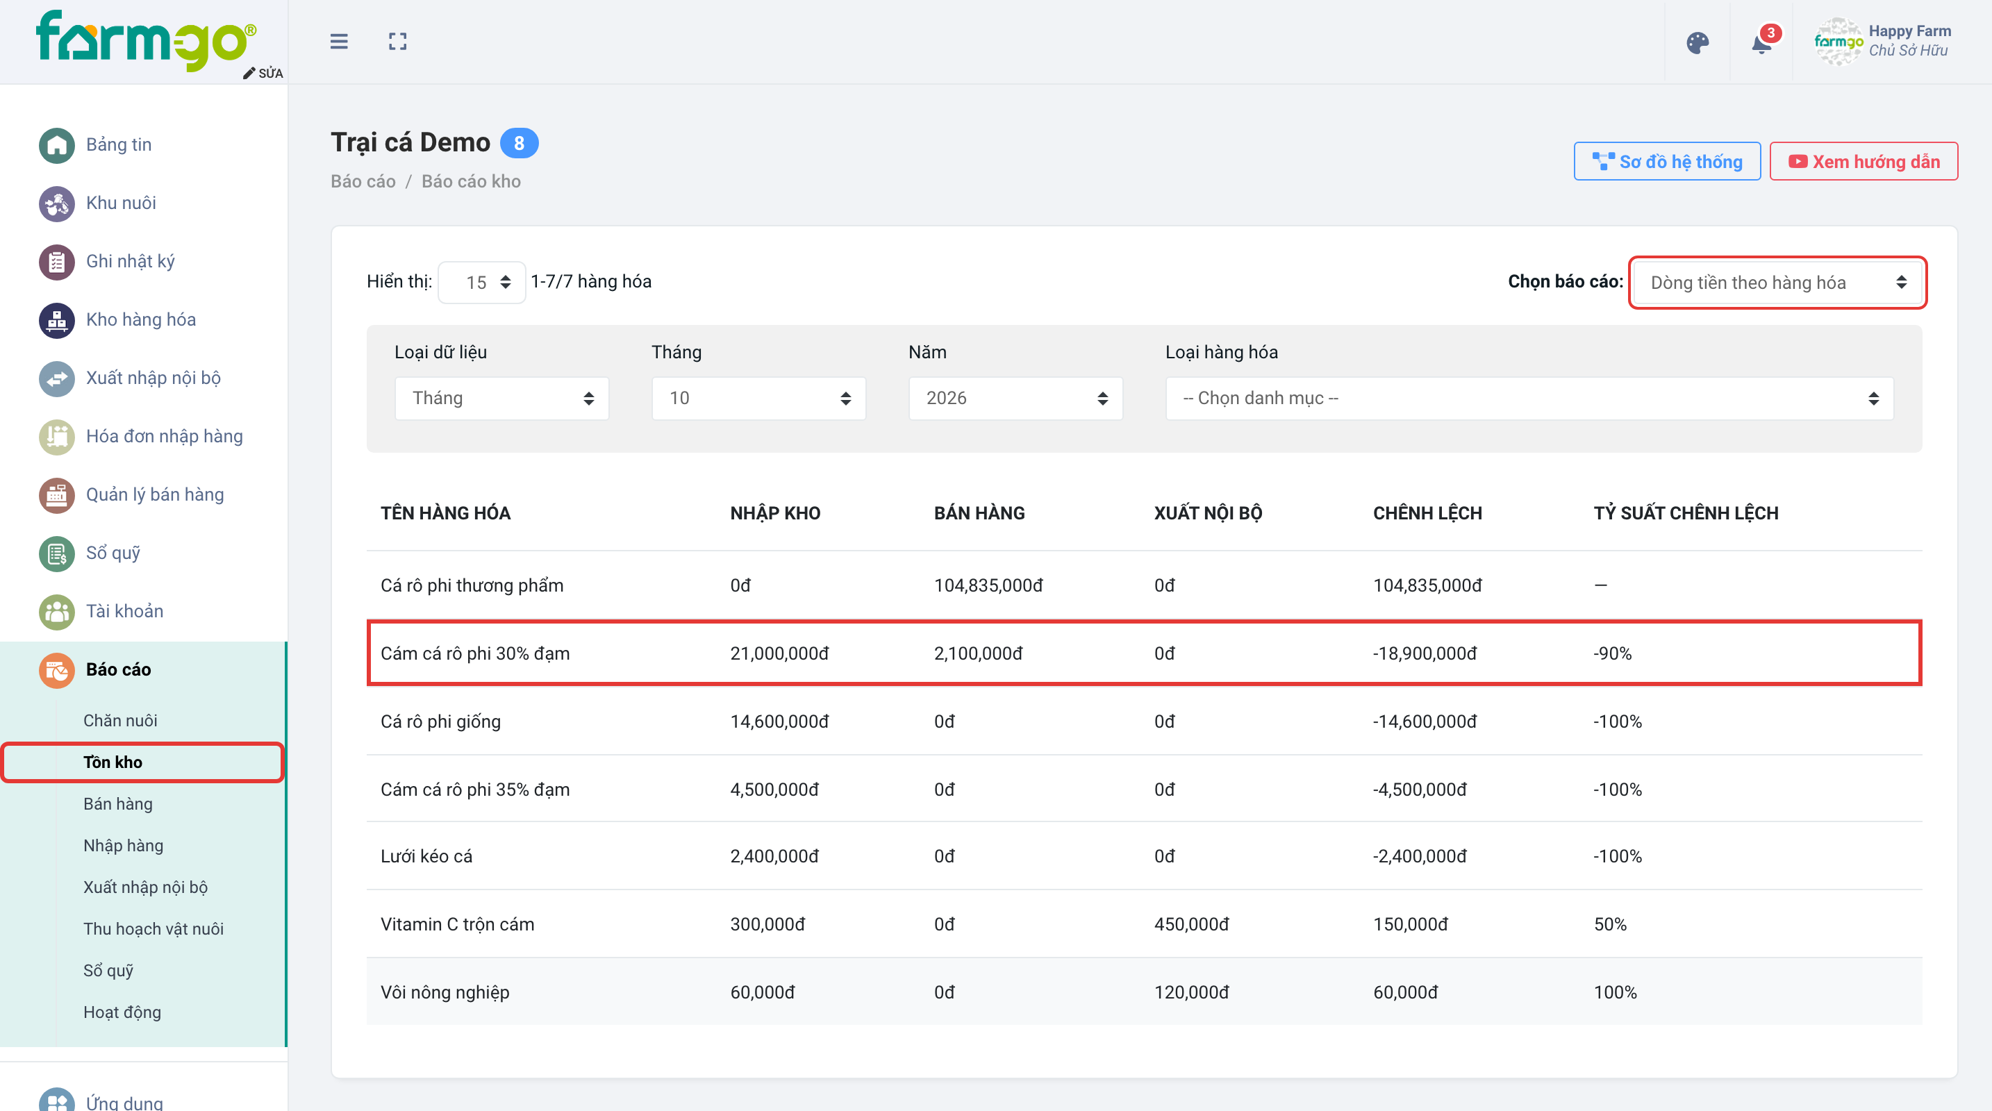
Task: Open Thu hoạch vật nuôi report item
Action: coord(153,928)
